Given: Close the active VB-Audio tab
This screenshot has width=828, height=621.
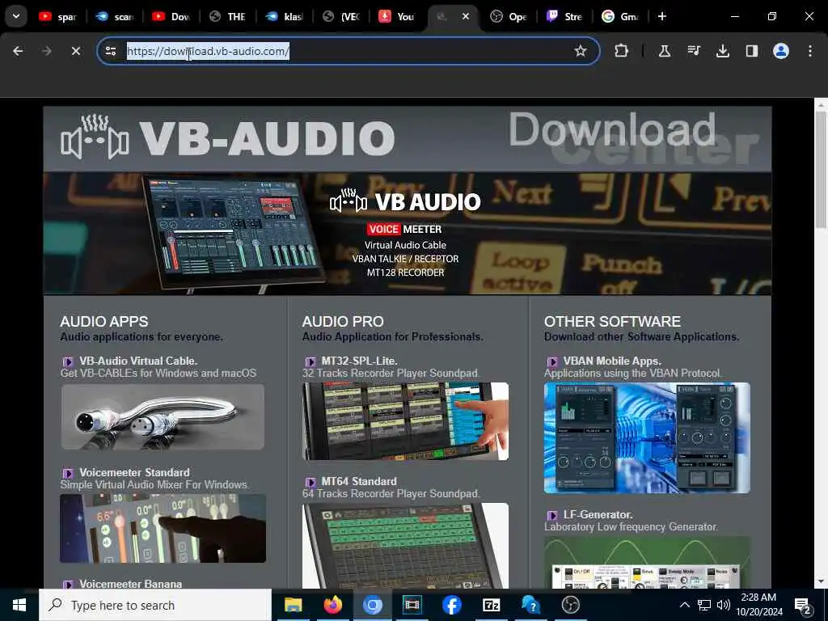Looking at the screenshot, I should [x=465, y=16].
